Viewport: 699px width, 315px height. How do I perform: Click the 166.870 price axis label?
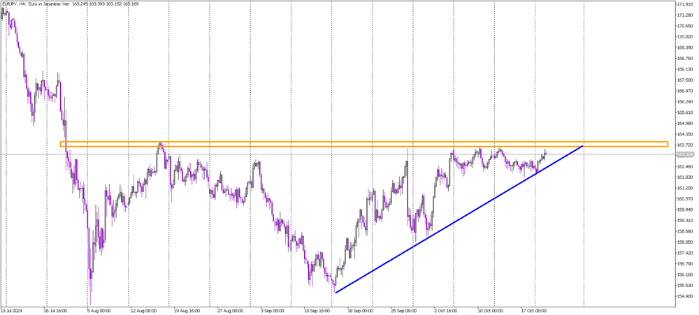(x=684, y=91)
